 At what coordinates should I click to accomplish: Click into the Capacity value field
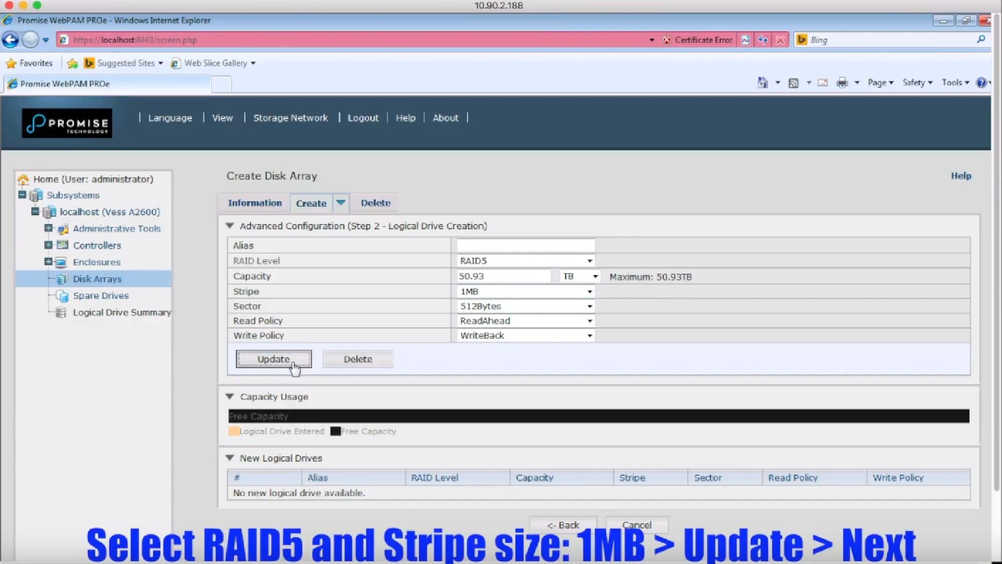coord(504,276)
